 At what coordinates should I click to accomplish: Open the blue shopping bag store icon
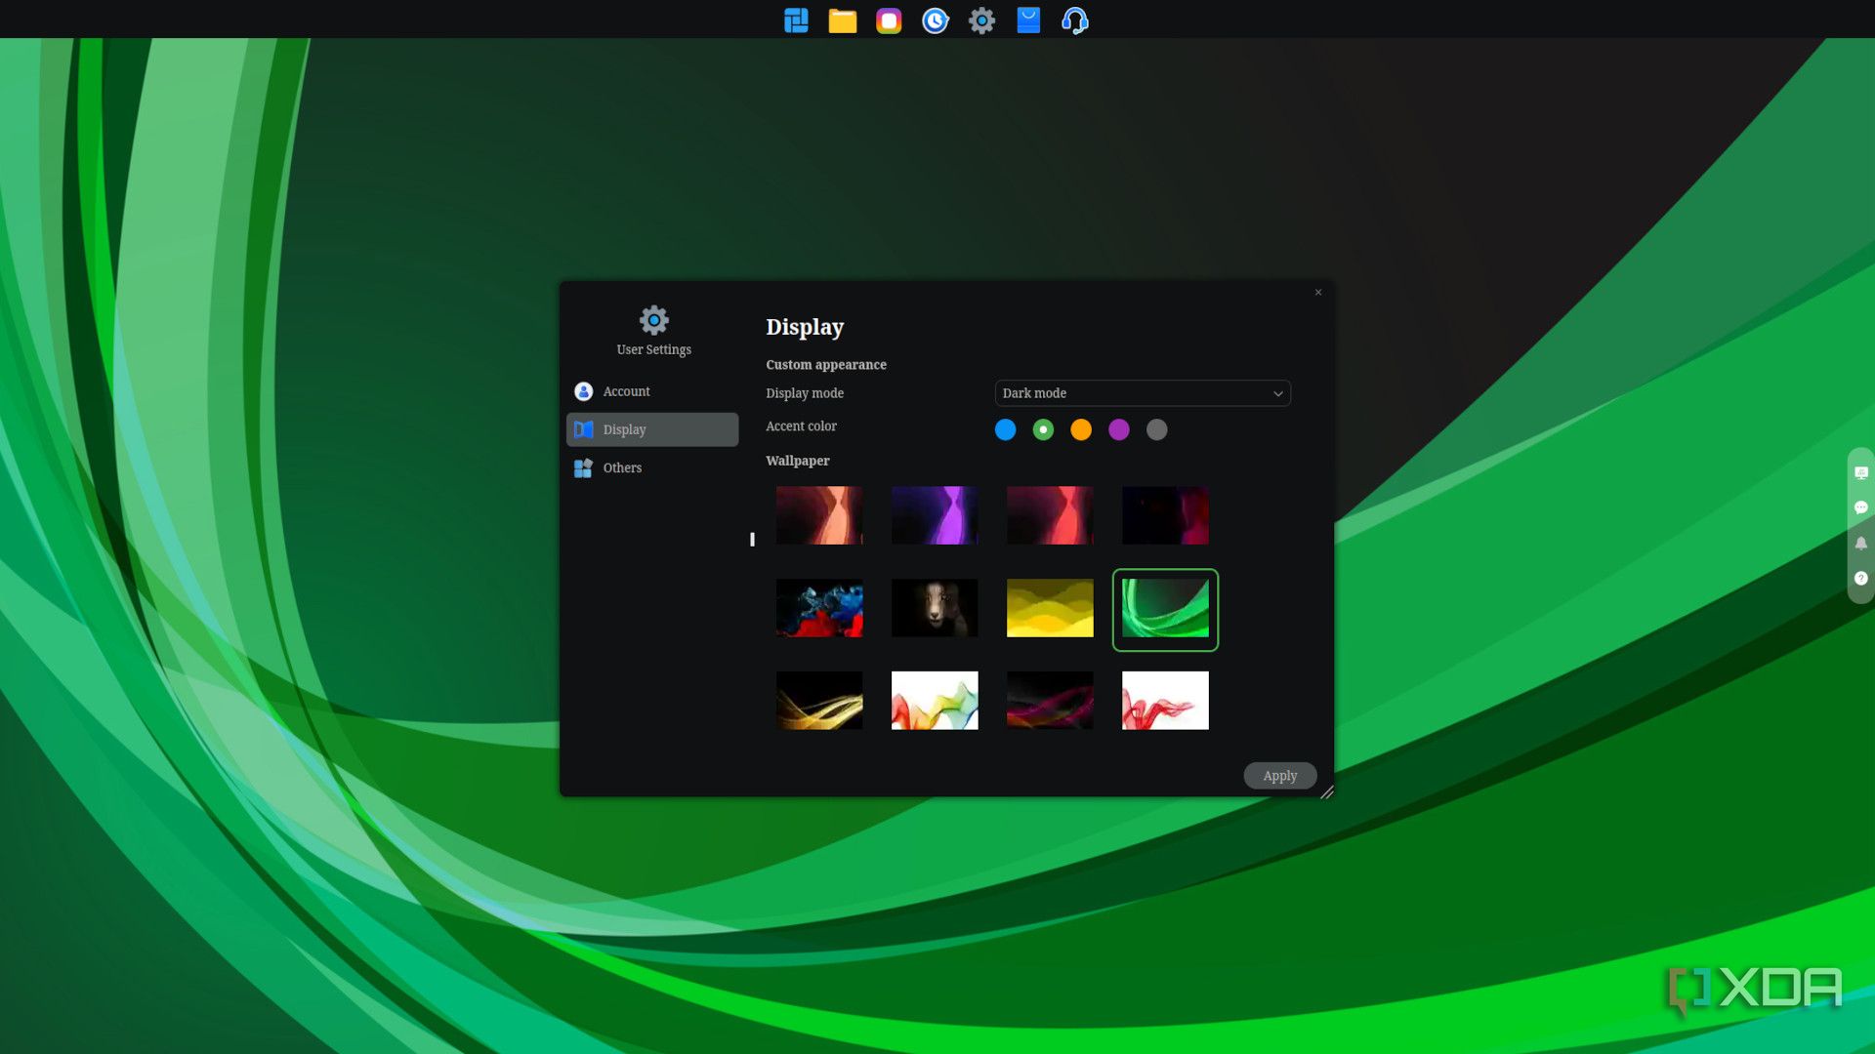(1028, 20)
